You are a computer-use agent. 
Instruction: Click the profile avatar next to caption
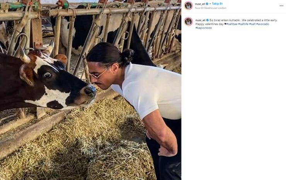pos(189,22)
